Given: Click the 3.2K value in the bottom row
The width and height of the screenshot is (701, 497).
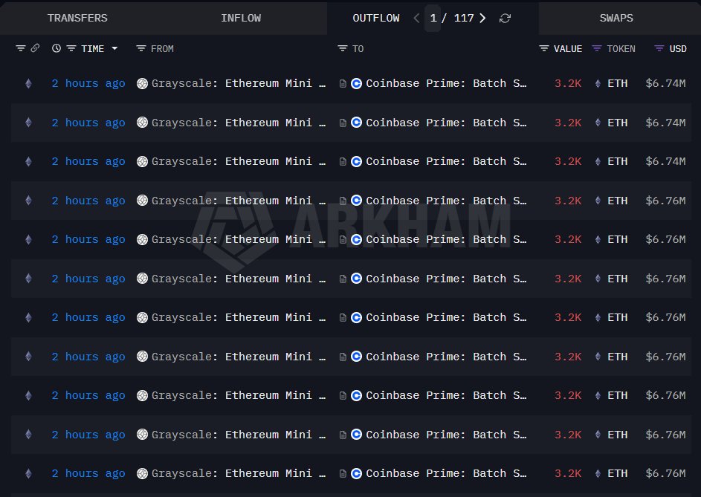Looking at the screenshot, I should coord(568,474).
